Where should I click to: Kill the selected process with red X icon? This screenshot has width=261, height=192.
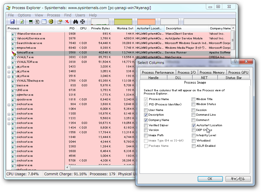[67, 21]
